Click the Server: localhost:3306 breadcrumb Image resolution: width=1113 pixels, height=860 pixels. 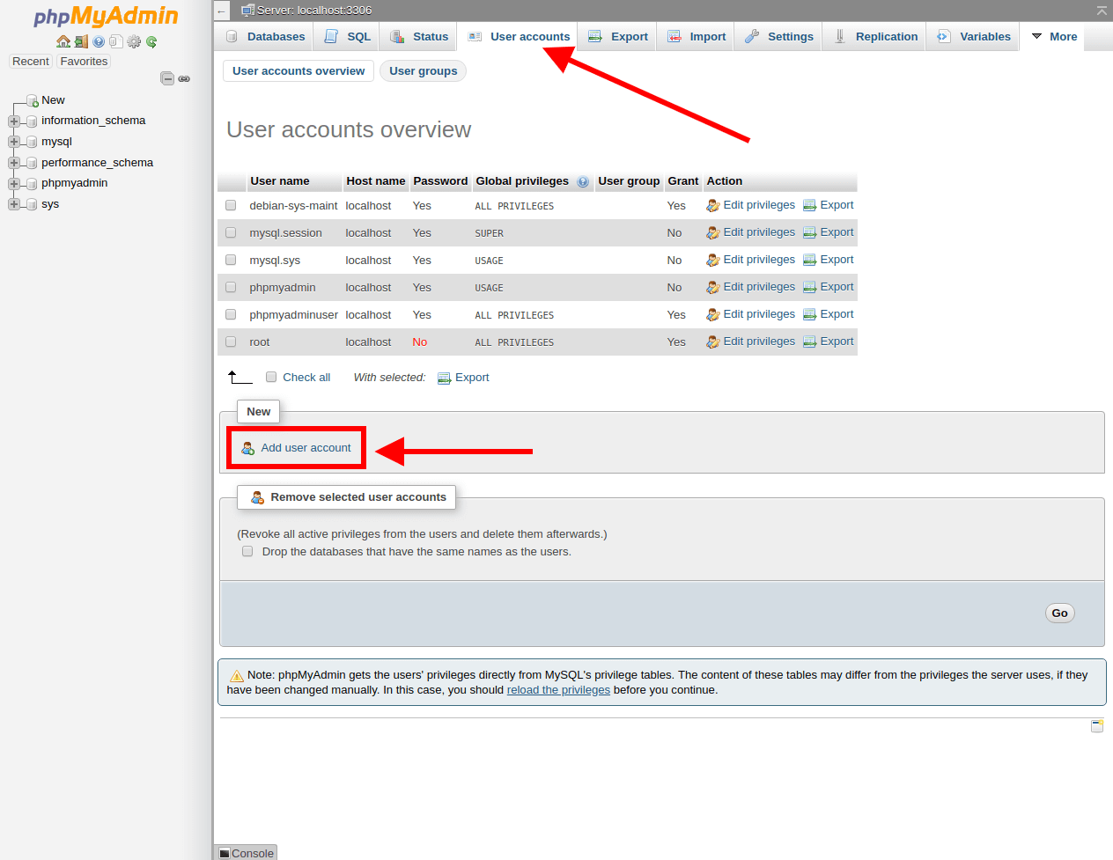[x=313, y=11]
